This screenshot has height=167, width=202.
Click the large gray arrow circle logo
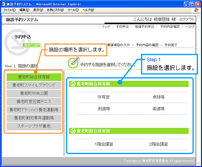tap(17, 42)
